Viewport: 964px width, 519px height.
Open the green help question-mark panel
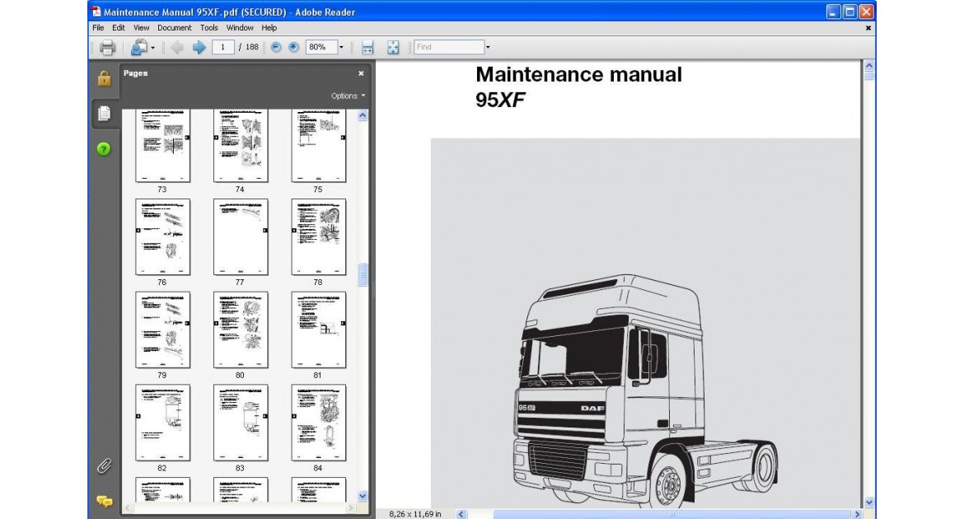(104, 149)
